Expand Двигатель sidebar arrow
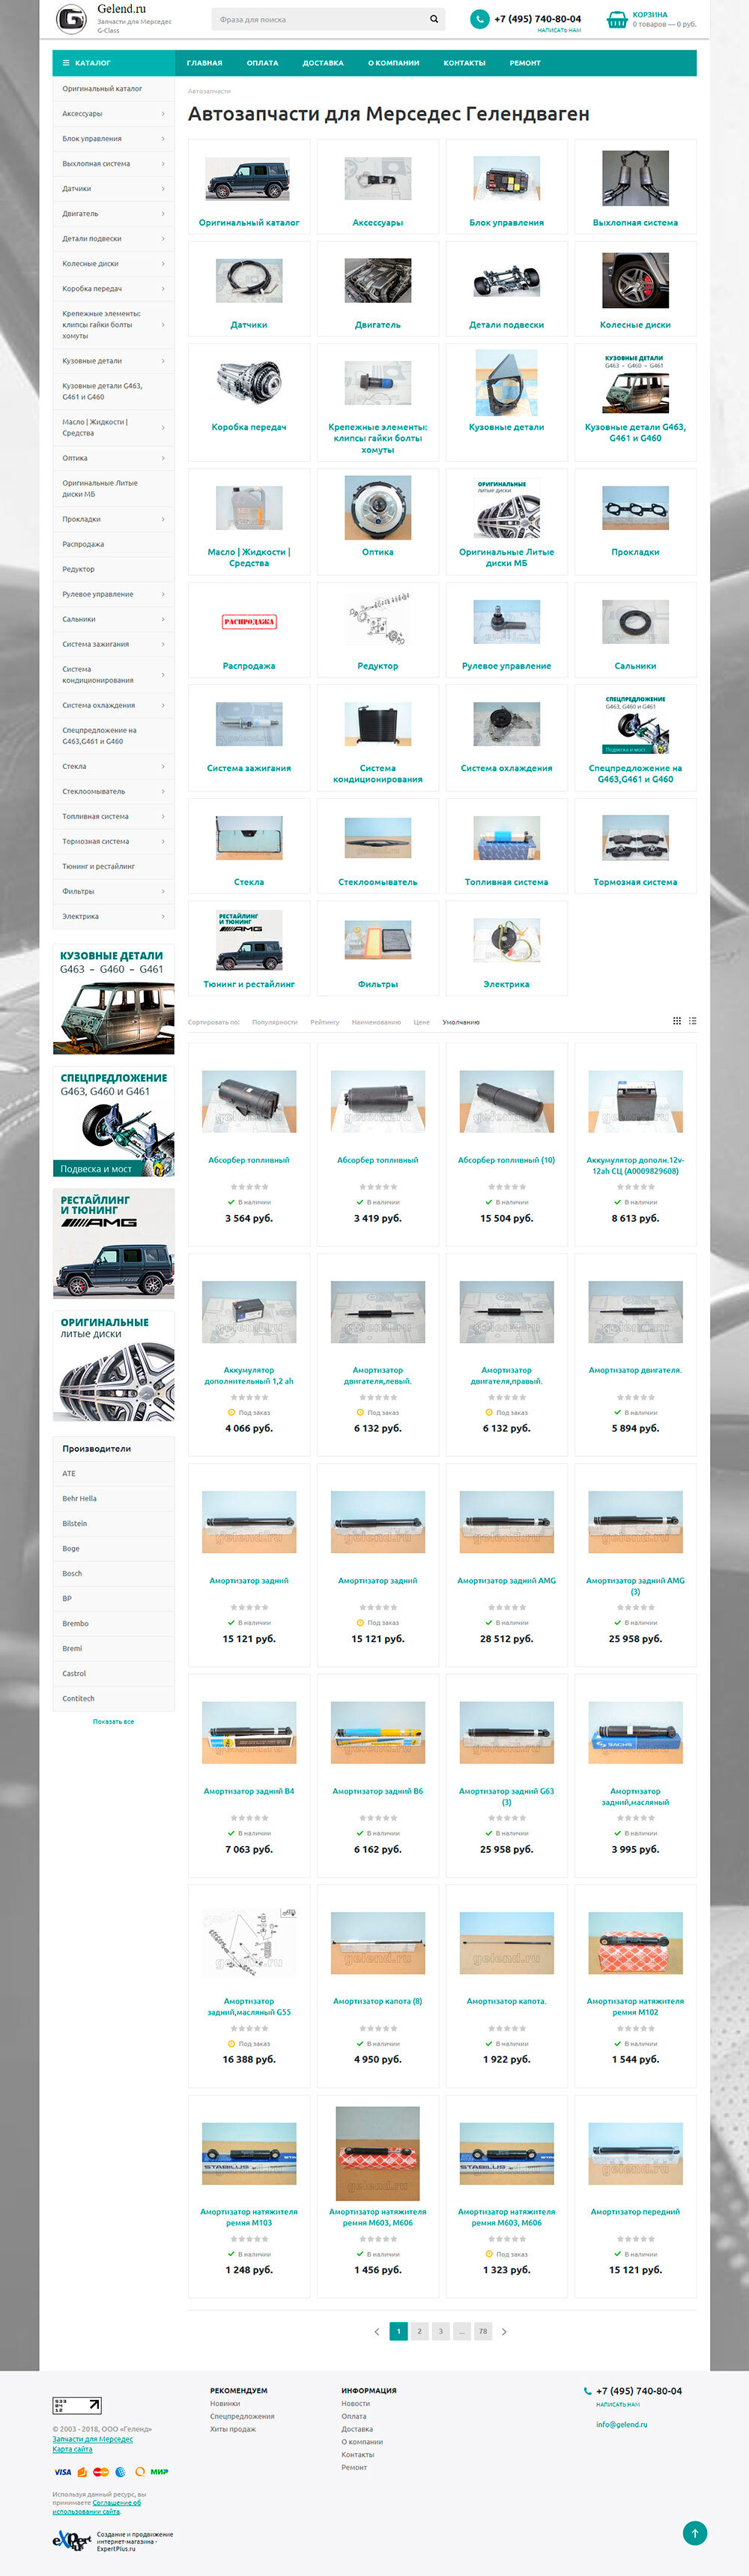 (x=163, y=214)
